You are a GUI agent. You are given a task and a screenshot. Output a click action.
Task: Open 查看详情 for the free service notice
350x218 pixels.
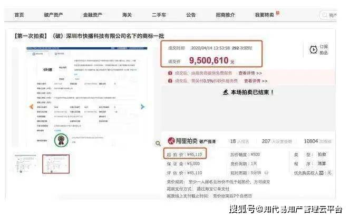coord(250,73)
